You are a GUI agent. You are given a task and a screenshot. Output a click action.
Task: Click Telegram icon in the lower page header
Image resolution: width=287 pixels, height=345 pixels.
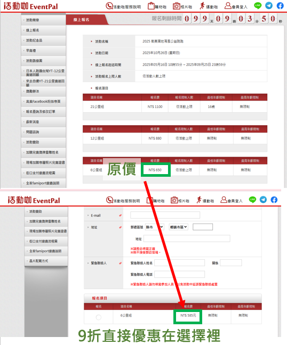tap(263, 200)
